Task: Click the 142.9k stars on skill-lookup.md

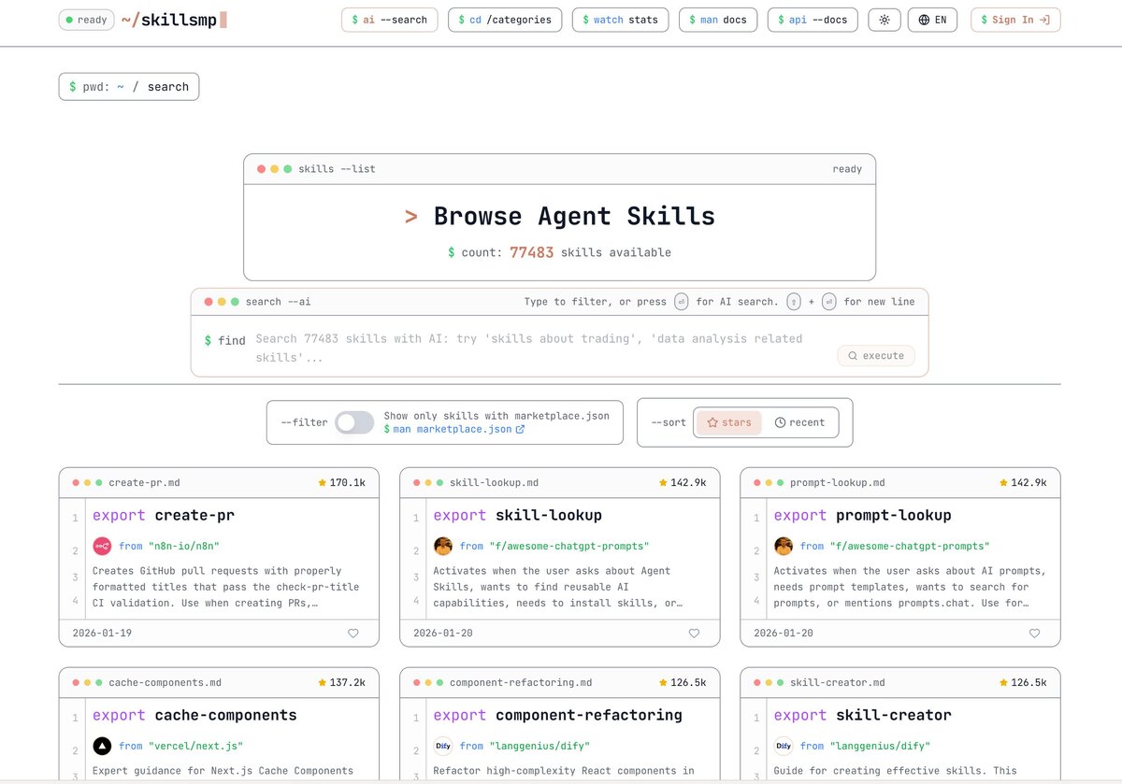Action: coord(682,483)
